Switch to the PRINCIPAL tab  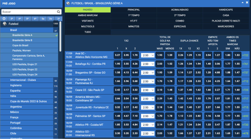click(134, 10)
